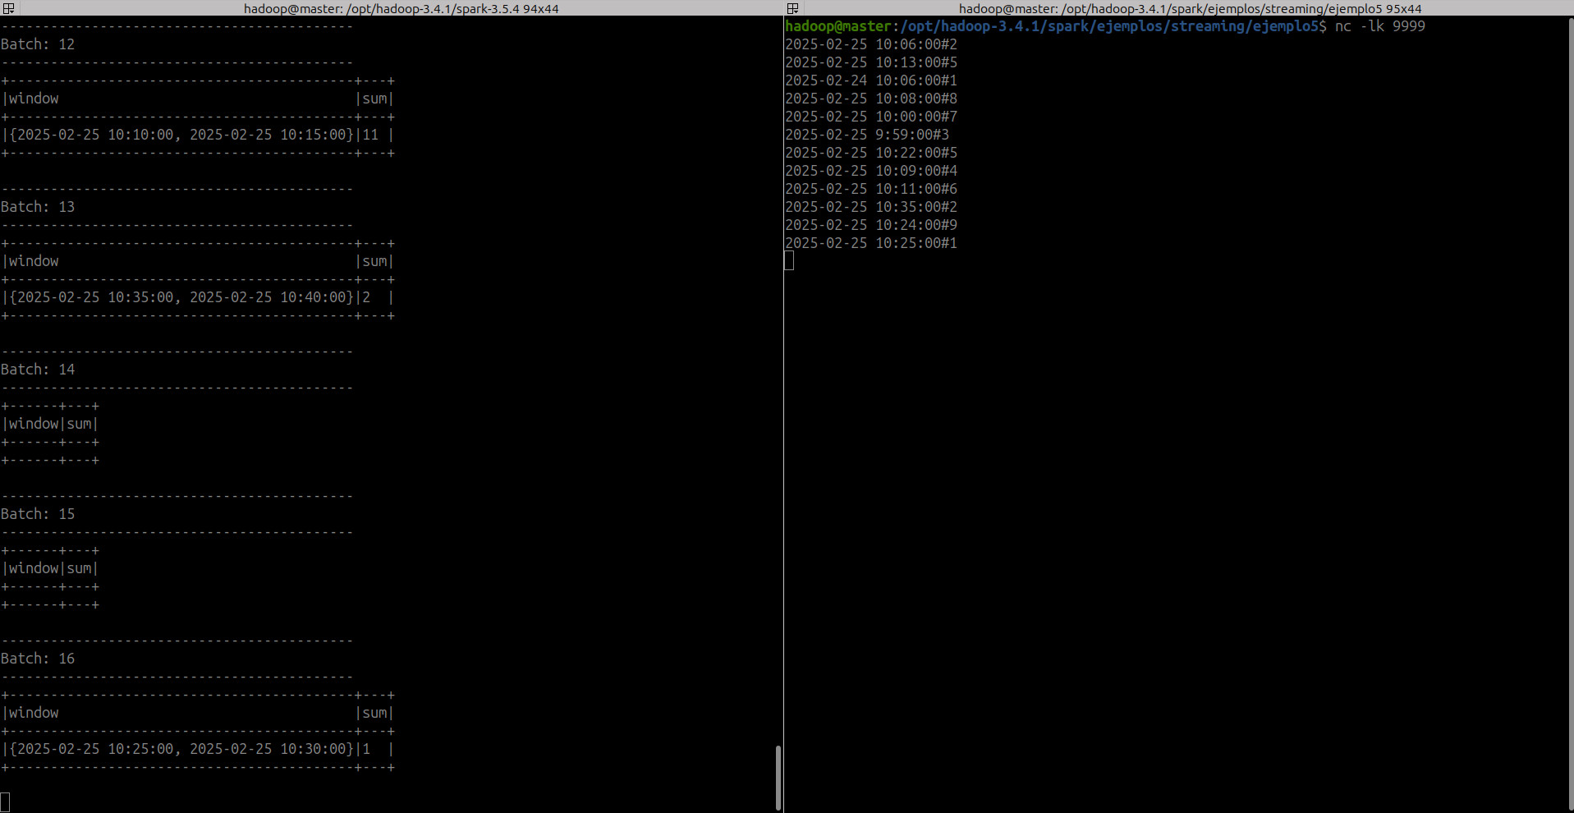Click the 'sum' column header in Batch 13

pos(374,261)
